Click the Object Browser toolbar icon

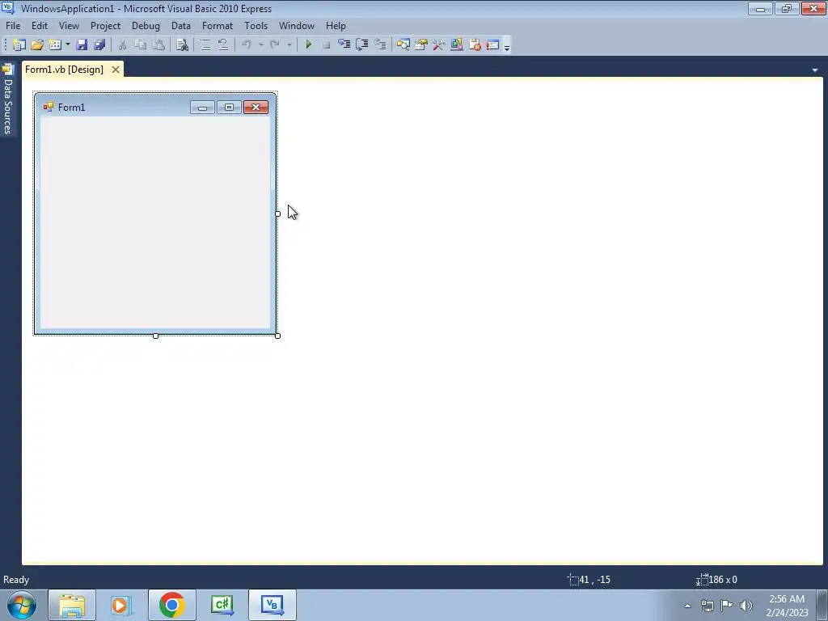[456, 45]
